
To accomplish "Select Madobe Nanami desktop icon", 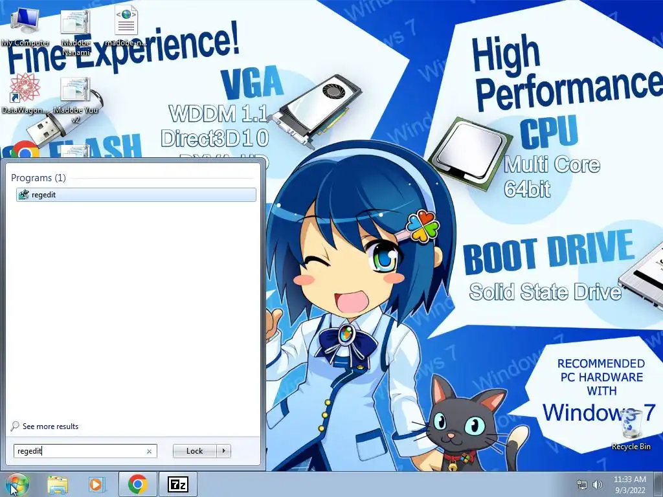I will pyautogui.click(x=76, y=32).
